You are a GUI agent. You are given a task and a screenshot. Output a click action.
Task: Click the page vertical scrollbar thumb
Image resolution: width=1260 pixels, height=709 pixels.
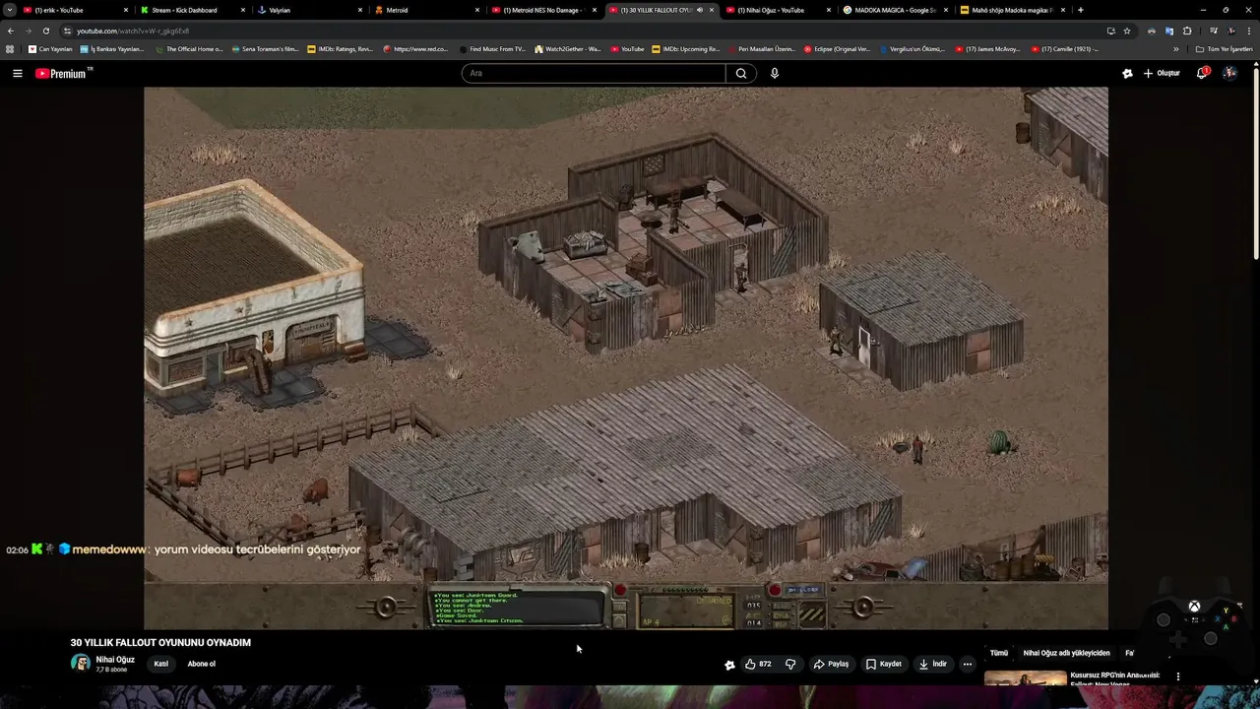[1254, 165]
